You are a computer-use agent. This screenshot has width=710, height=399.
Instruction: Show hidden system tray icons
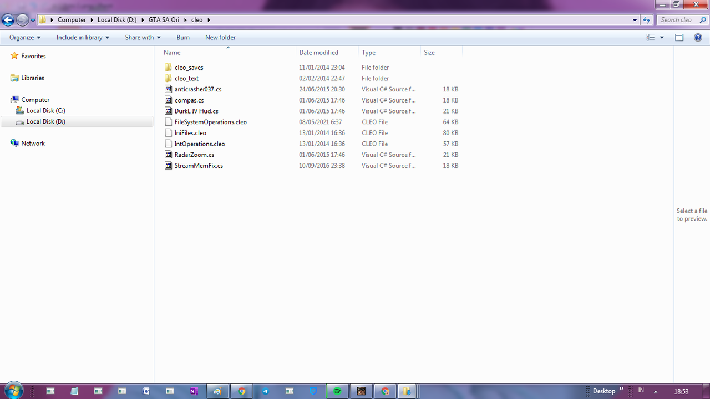(x=656, y=391)
